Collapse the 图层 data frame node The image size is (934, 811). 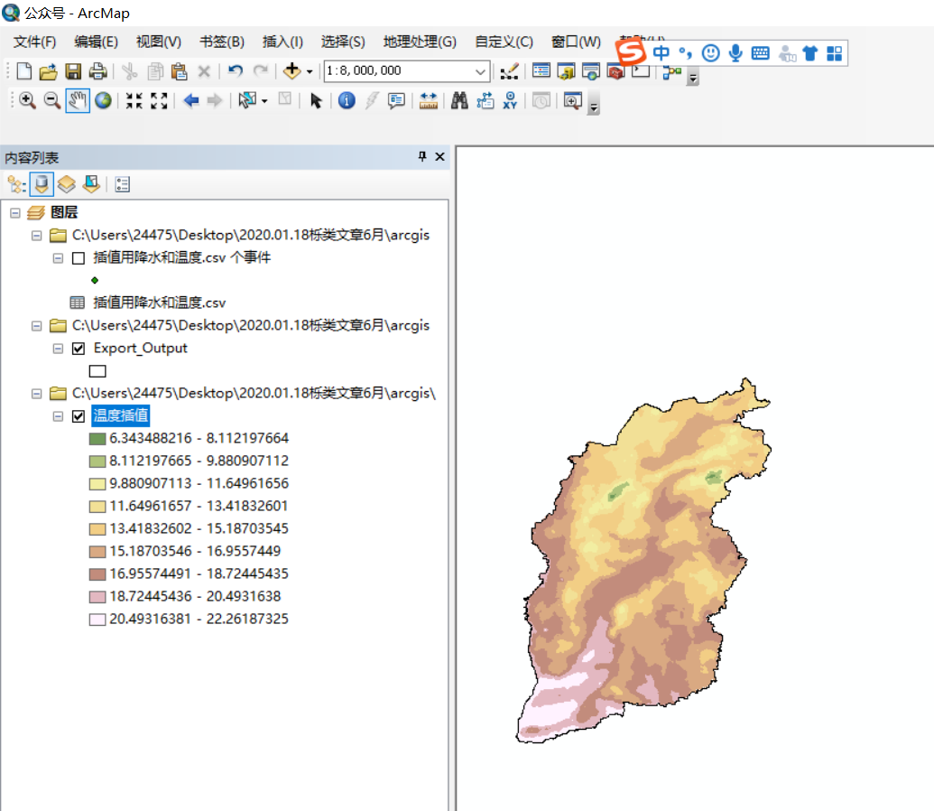point(15,213)
